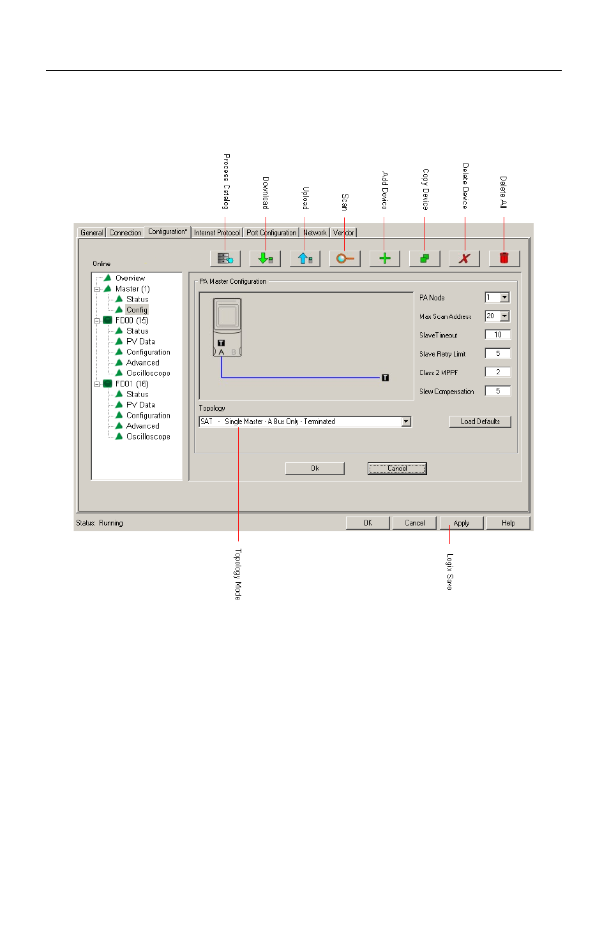609x940 pixels.
Task: Select PV Data under FD01 (16)
Action: [140, 405]
